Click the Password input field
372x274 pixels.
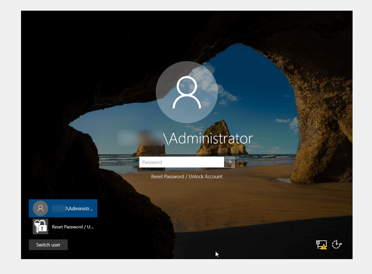182,162
